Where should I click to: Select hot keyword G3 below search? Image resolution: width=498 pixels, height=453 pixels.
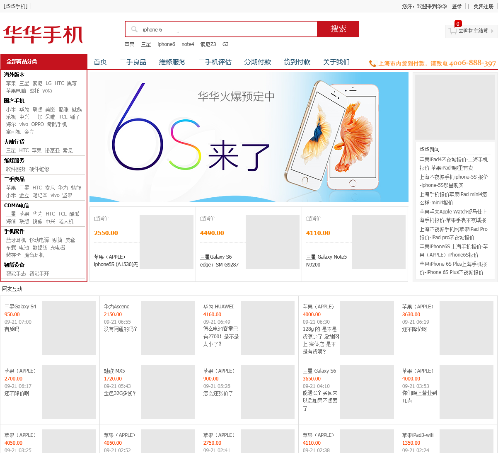225,44
